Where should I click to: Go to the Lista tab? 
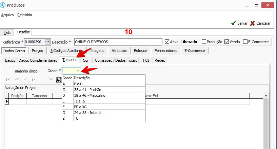point(7,33)
